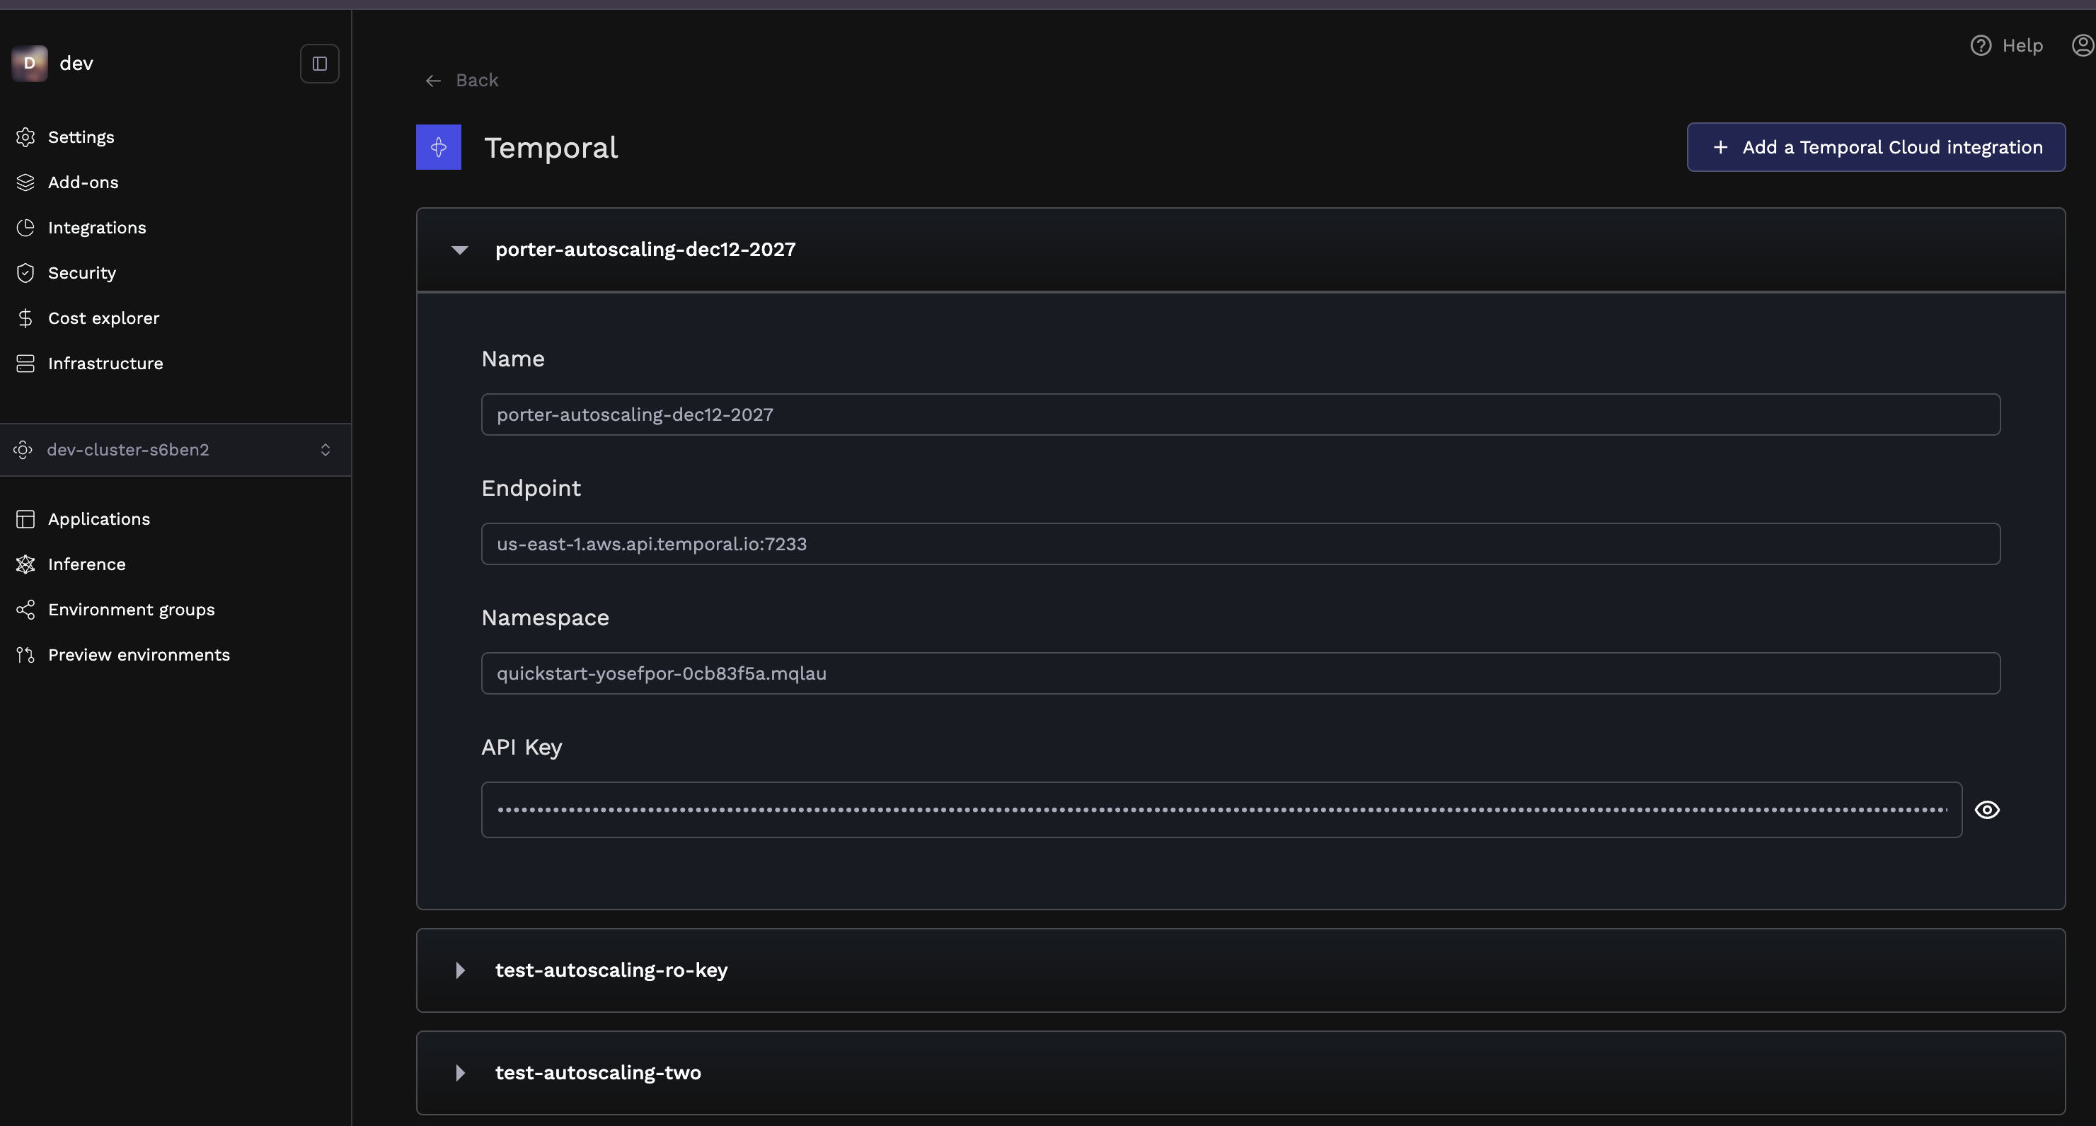Collapse the porter-autoscaling-dec12-2027 section
The height and width of the screenshot is (1126, 2096).
tap(460, 250)
